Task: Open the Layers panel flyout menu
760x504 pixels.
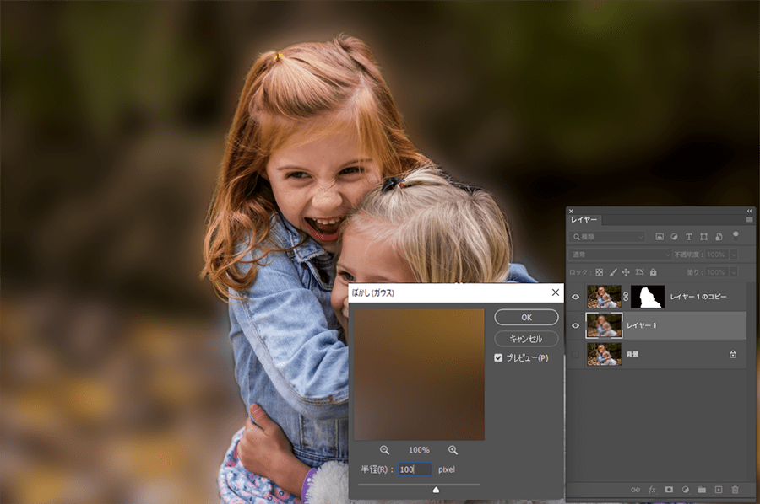Action: tap(749, 220)
